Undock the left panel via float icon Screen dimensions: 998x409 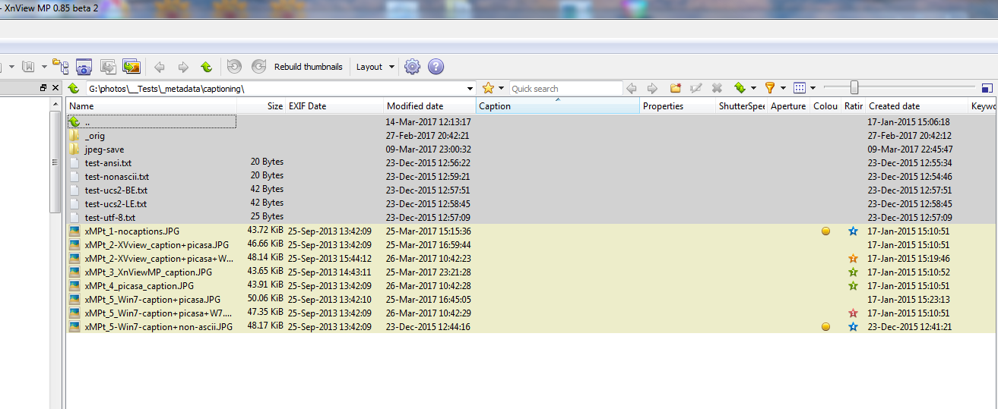(x=43, y=88)
